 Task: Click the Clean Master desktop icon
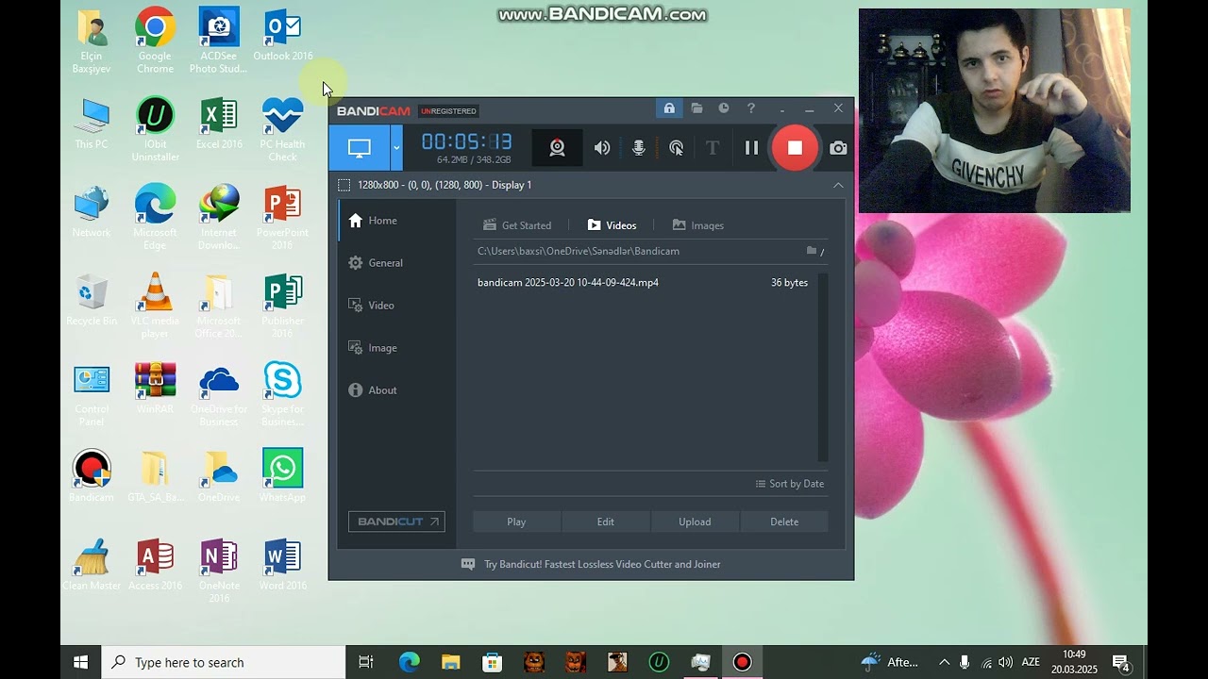(x=92, y=565)
